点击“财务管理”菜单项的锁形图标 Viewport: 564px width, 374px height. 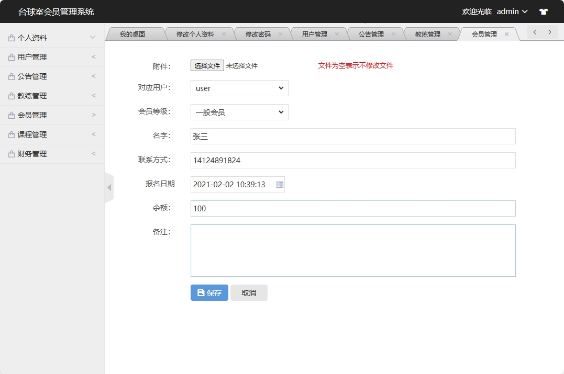(x=10, y=153)
